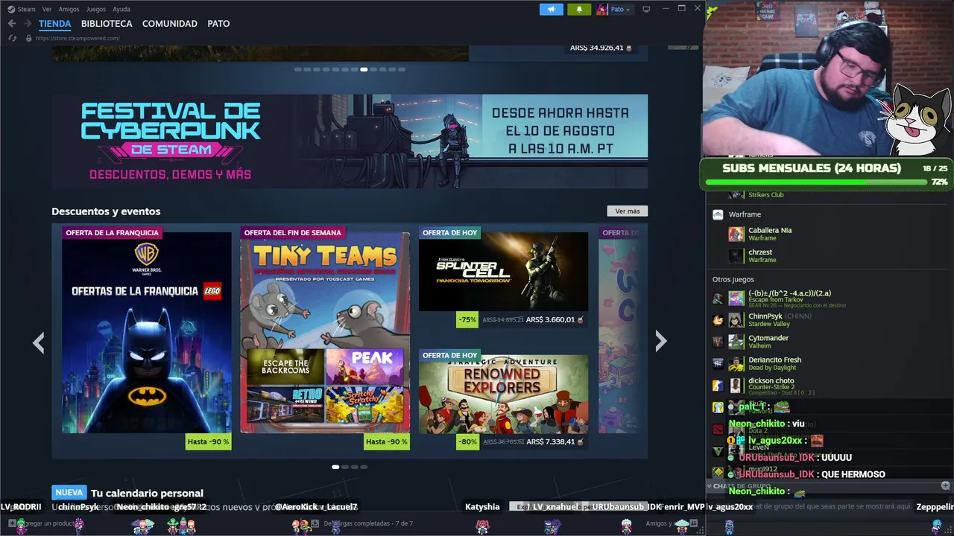The width and height of the screenshot is (954, 536).
Task: Open the Renowned Explorers daily offer
Action: coord(503,398)
